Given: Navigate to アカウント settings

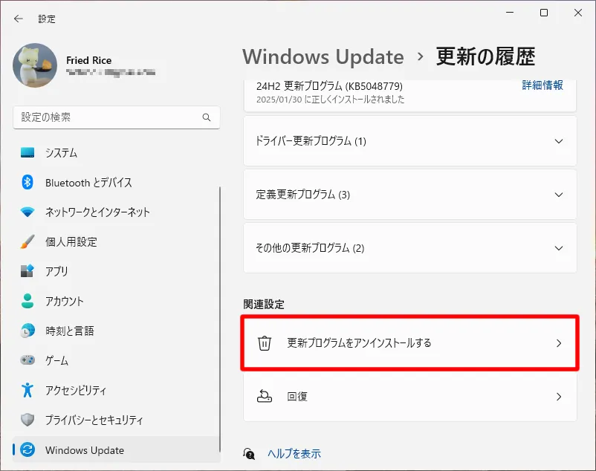Looking at the screenshot, I should (117, 301).
